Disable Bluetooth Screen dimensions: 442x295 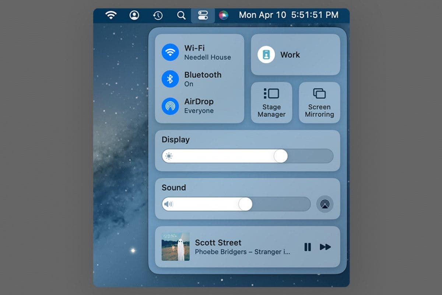point(170,79)
